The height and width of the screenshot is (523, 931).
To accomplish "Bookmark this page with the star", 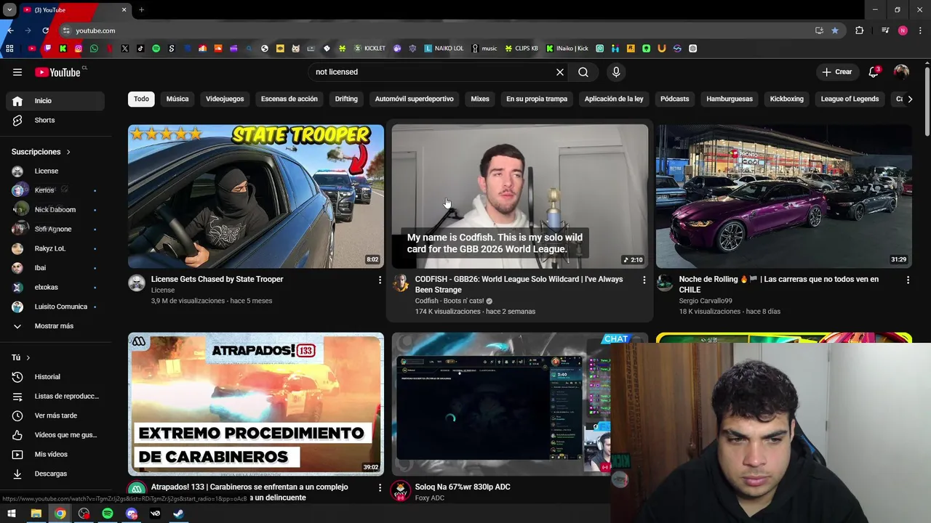I will pyautogui.click(x=835, y=31).
